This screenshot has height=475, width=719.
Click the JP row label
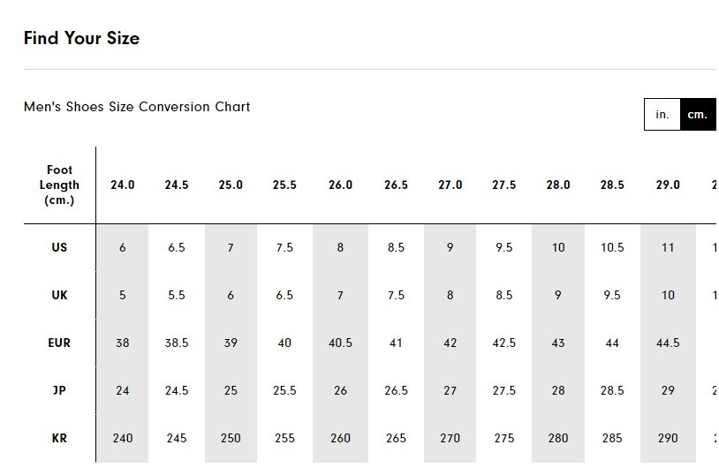tap(59, 390)
